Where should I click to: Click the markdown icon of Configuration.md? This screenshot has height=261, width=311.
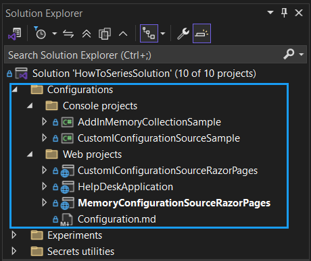click(67, 220)
